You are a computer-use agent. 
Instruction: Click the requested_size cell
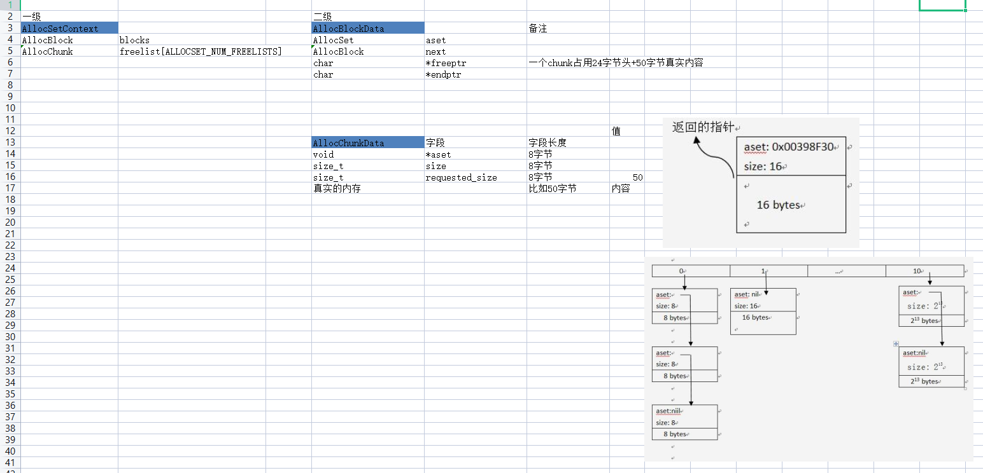pos(476,177)
